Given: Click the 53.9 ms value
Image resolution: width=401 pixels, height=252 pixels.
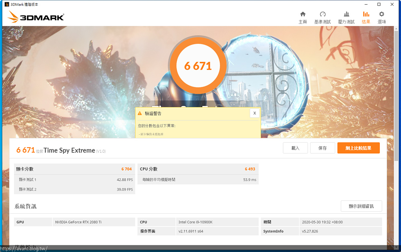Looking at the screenshot, I should 249,180.
